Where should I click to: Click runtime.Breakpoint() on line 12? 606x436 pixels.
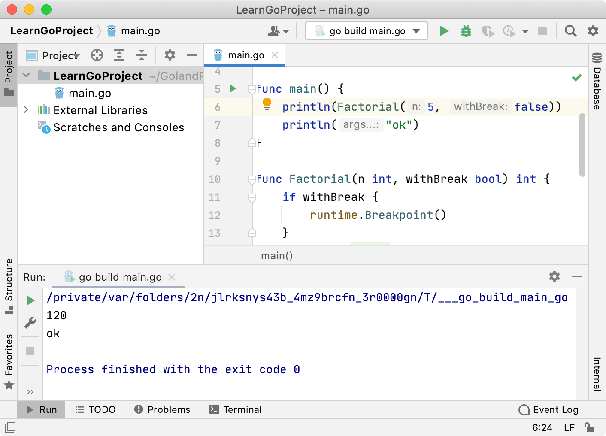[x=378, y=215]
